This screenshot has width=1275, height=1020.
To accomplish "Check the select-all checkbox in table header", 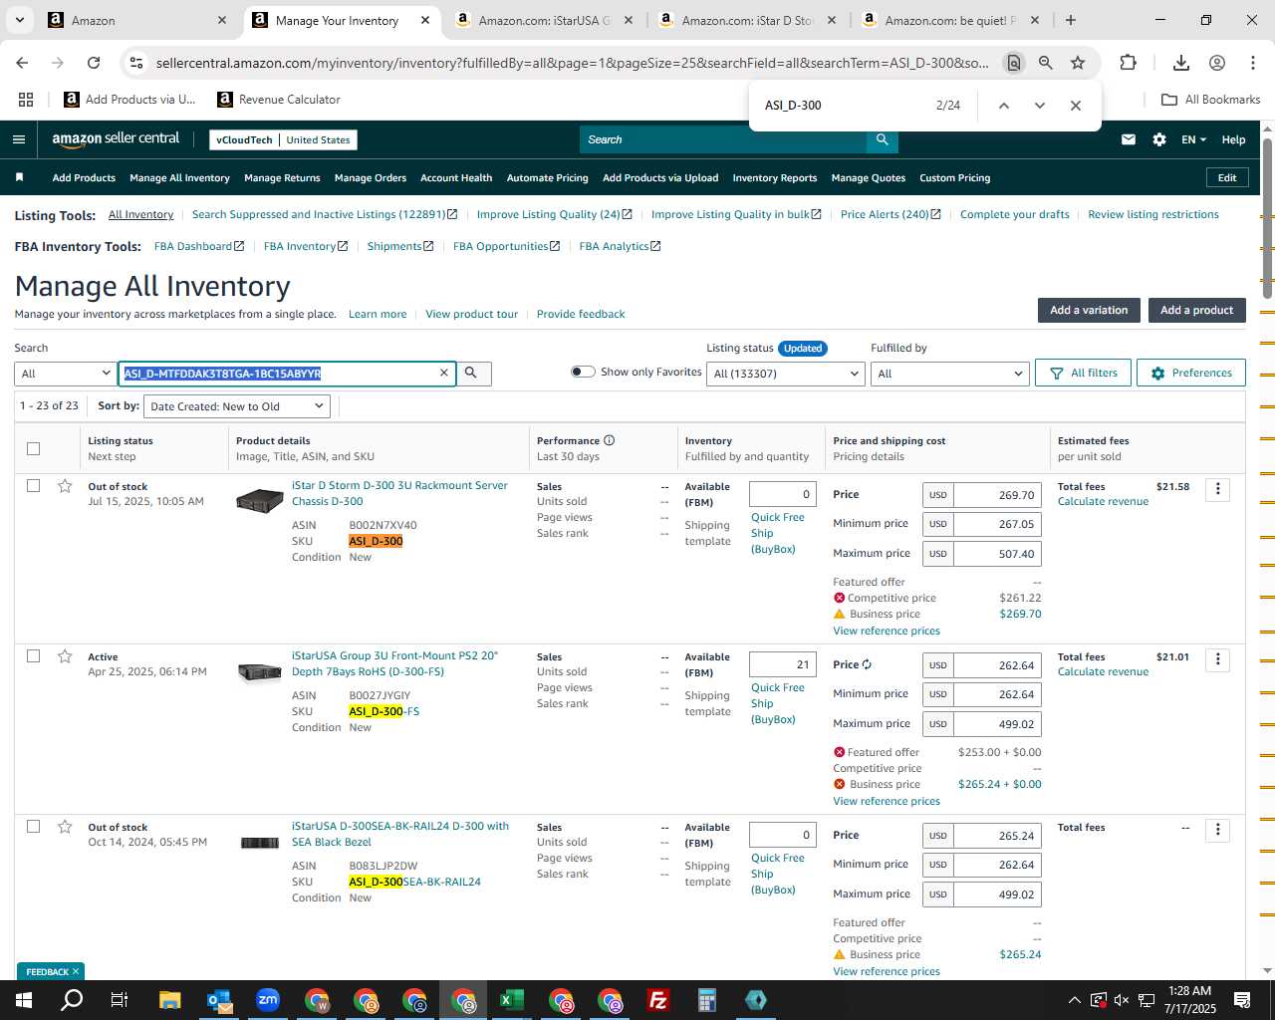I will point(33,448).
